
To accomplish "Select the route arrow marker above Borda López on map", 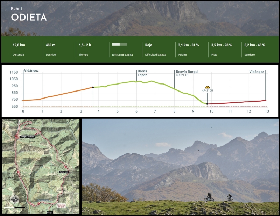I will (x=65, y=167).
